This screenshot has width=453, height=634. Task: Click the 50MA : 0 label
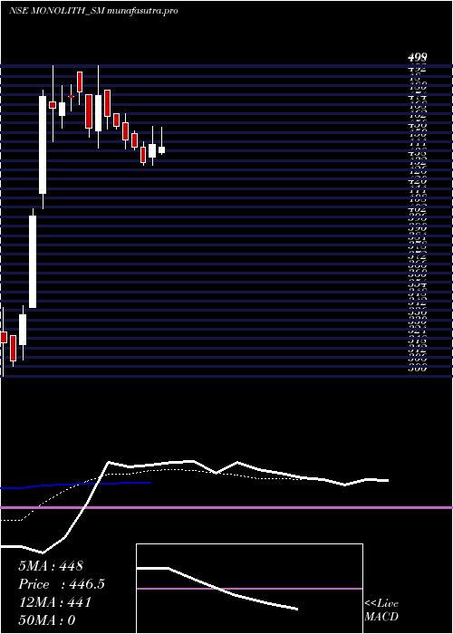[47, 620]
